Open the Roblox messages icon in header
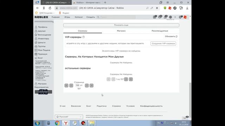 [x=160, y=17]
